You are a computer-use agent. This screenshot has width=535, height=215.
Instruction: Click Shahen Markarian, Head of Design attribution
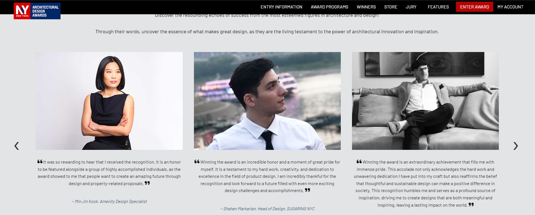tap(267, 209)
